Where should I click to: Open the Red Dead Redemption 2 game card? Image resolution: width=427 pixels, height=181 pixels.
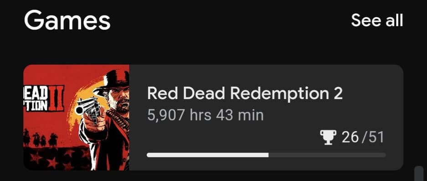(213, 118)
